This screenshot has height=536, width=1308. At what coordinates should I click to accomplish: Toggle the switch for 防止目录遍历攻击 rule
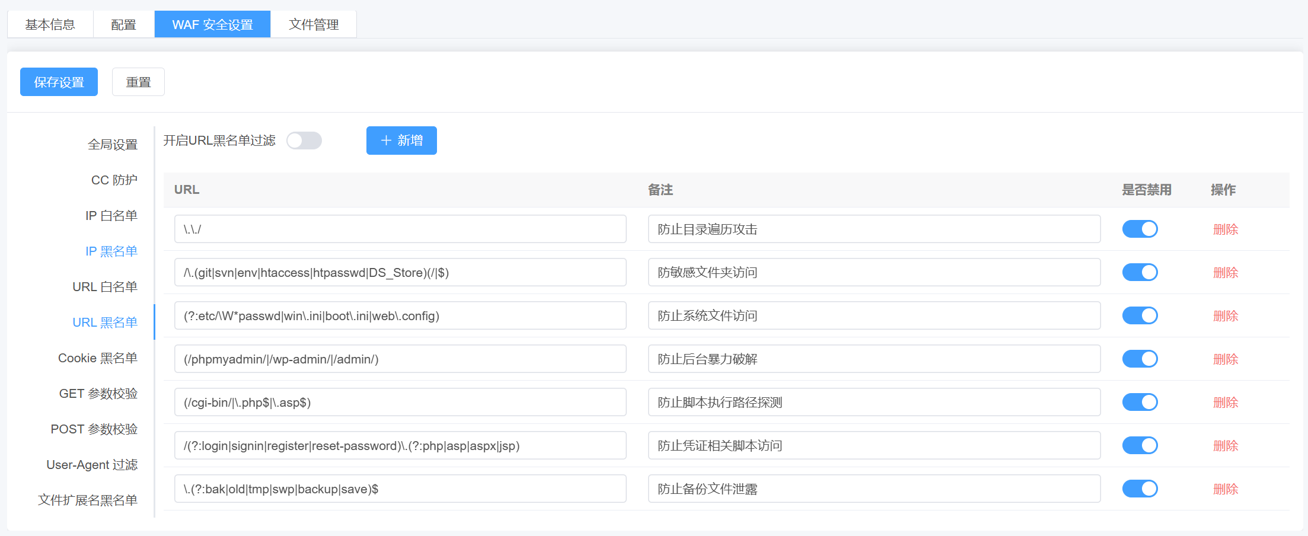pyautogui.click(x=1140, y=229)
